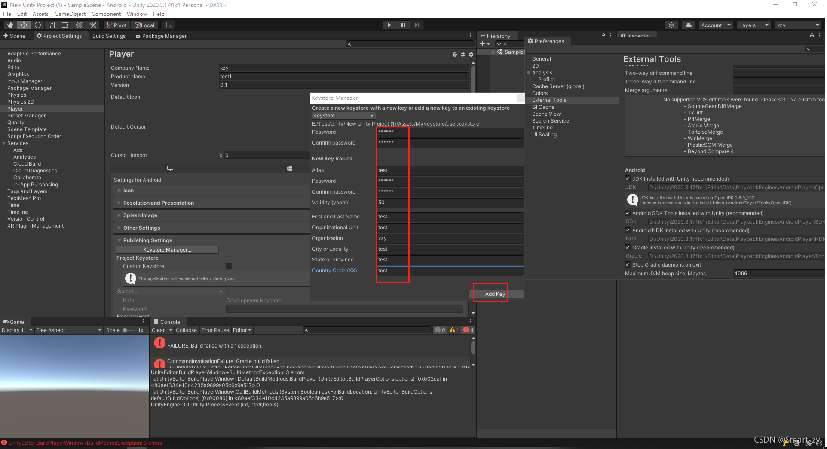
Task: Expand Resolution and Presentation section
Action: click(x=119, y=203)
